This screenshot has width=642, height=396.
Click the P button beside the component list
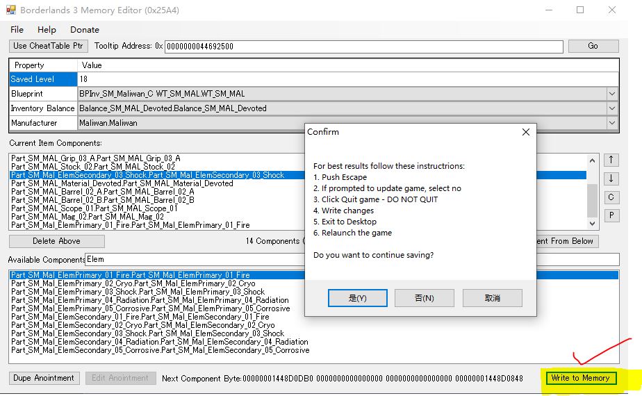point(611,215)
